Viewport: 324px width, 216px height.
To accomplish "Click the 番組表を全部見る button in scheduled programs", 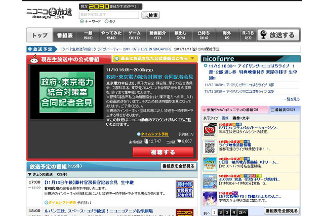I will (x=178, y=166).
